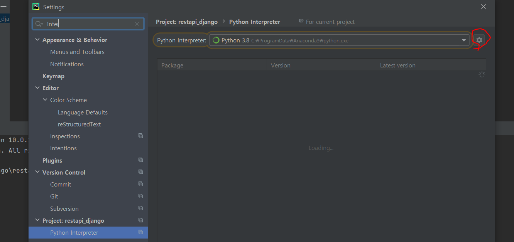514x242 pixels.
Task: Clear the settings search field
Action: click(137, 24)
